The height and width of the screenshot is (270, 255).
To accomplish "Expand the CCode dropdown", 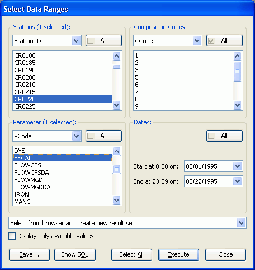I will [197, 40].
